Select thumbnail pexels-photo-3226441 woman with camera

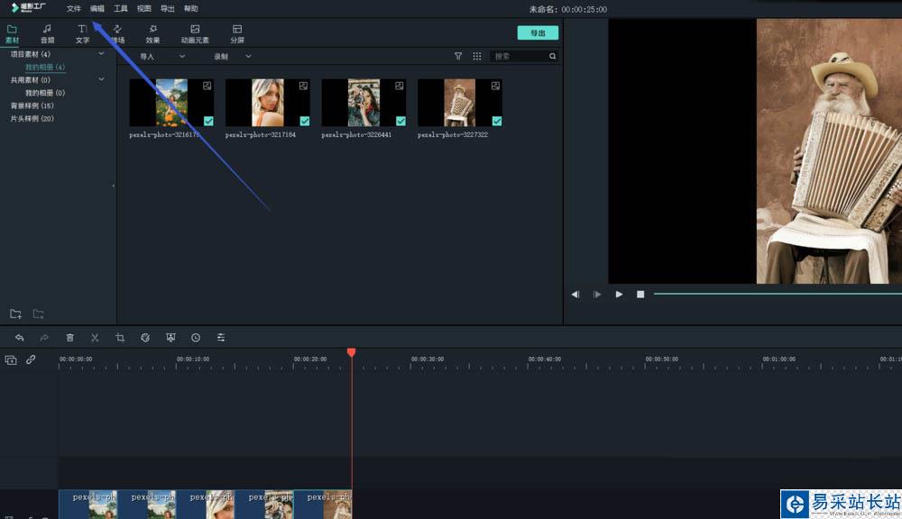tap(364, 103)
